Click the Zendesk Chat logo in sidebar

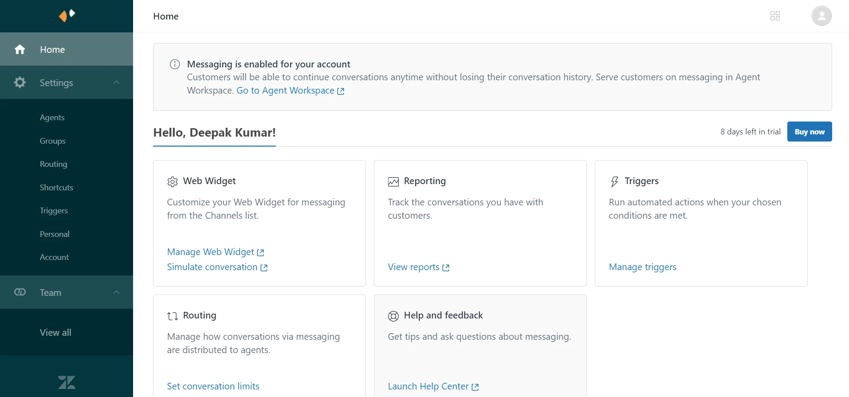point(67,16)
